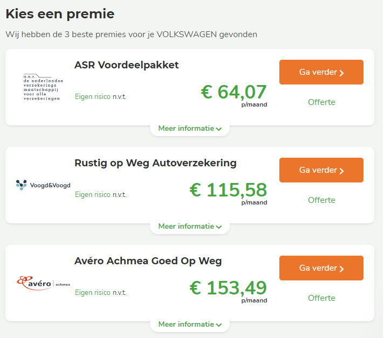This screenshot has height=338, width=384.
Task: Open Offerte link for ASR Voordeelpakket
Action: click(321, 102)
